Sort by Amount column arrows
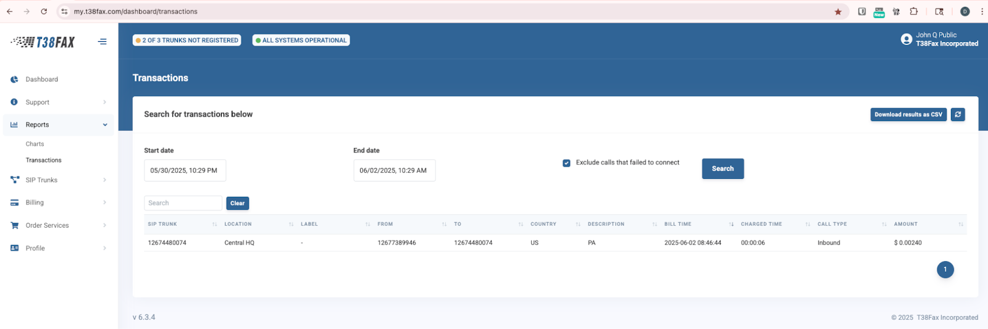Image resolution: width=988 pixels, height=329 pixels. click(x=961, y=224)
